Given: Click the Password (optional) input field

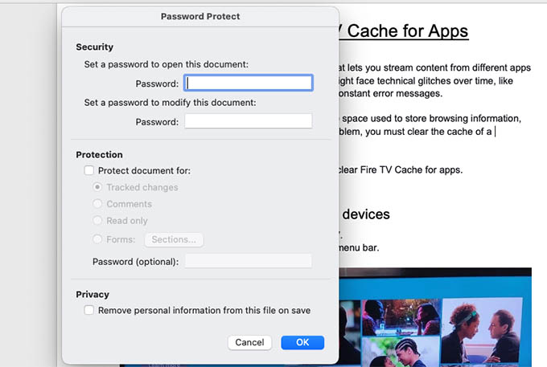Looking at the screenshot, I should click(x=248, y=261).
